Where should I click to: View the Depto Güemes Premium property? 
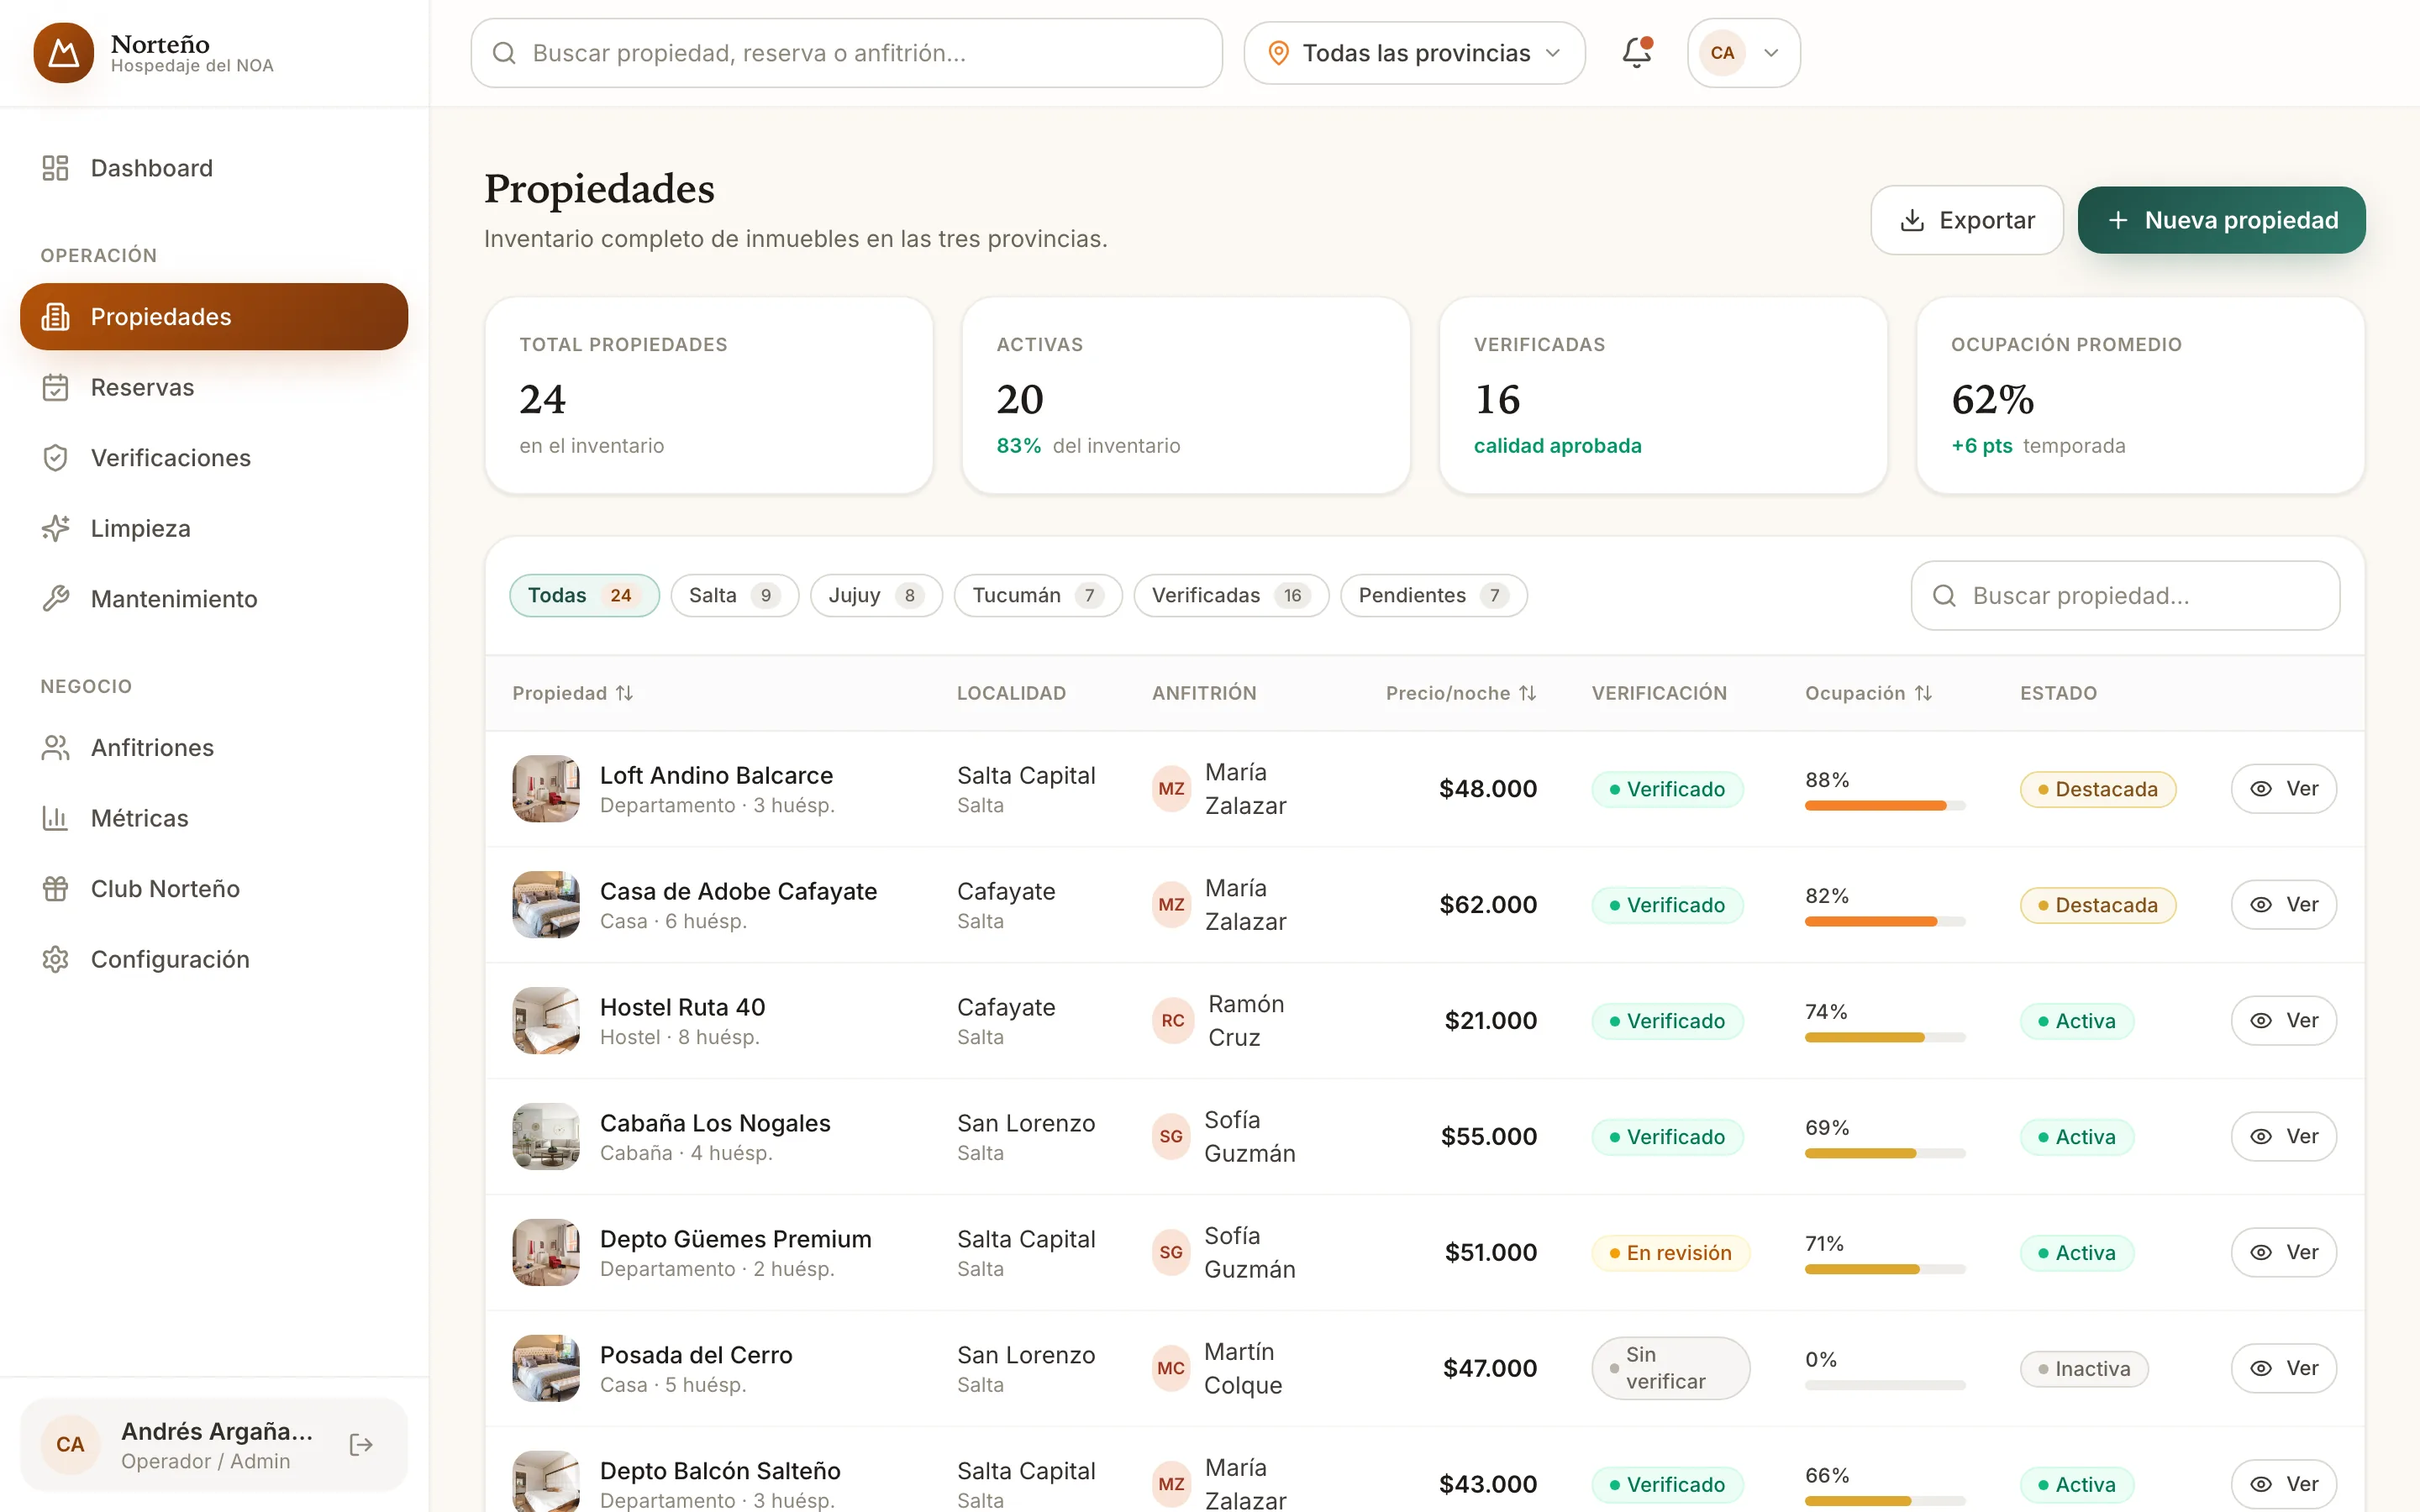click(2283, 1253)
